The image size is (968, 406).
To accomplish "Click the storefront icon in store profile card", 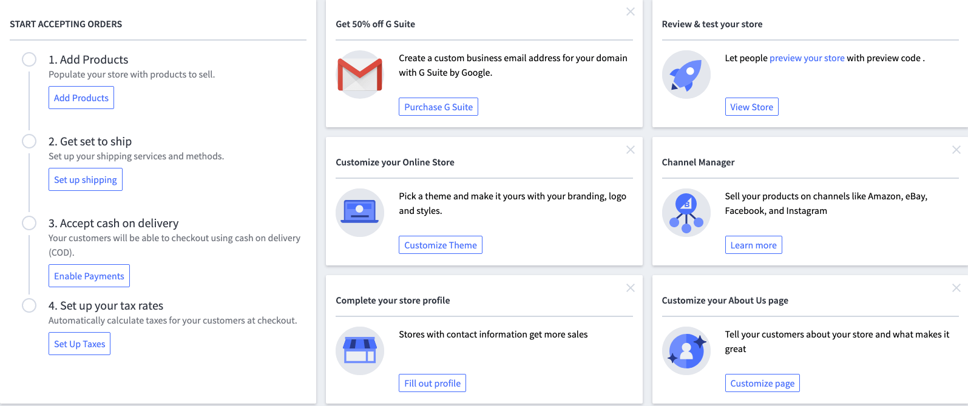I will click(x=360, y=351).
